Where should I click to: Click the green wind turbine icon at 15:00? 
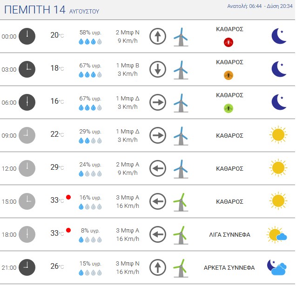[181, 202]
